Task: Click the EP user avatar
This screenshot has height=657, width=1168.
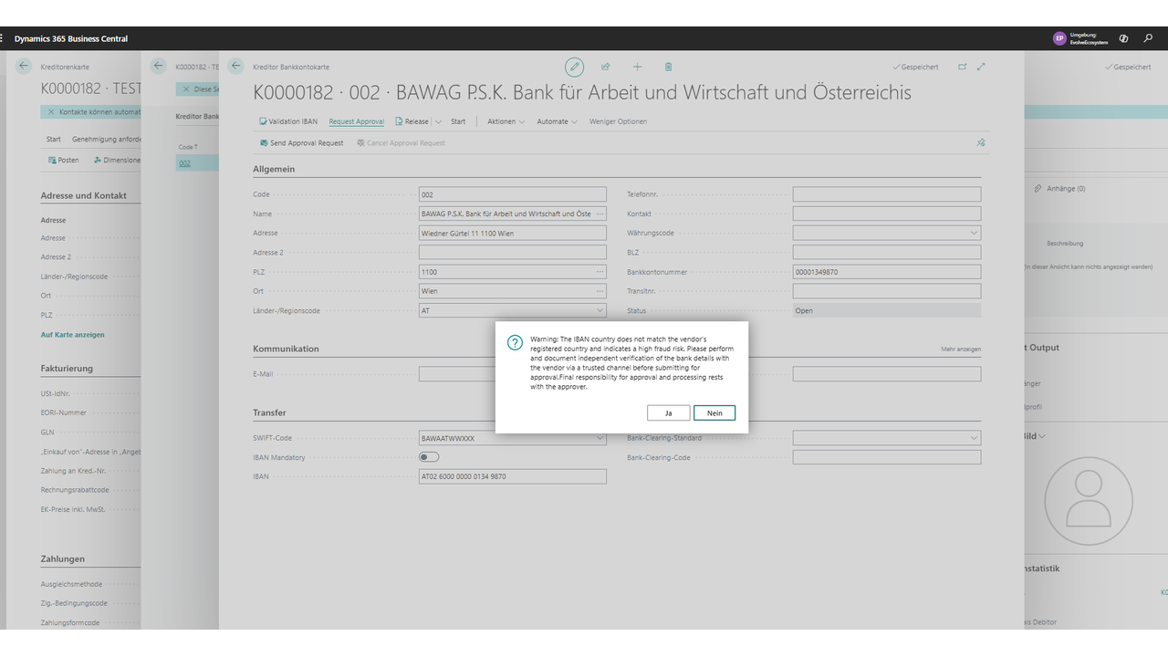Action: pos(1058,38)
